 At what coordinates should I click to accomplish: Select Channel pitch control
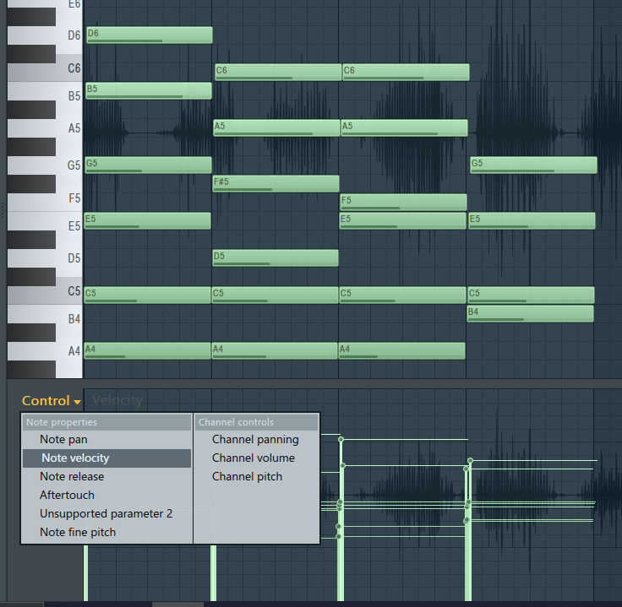click(247, 477)
